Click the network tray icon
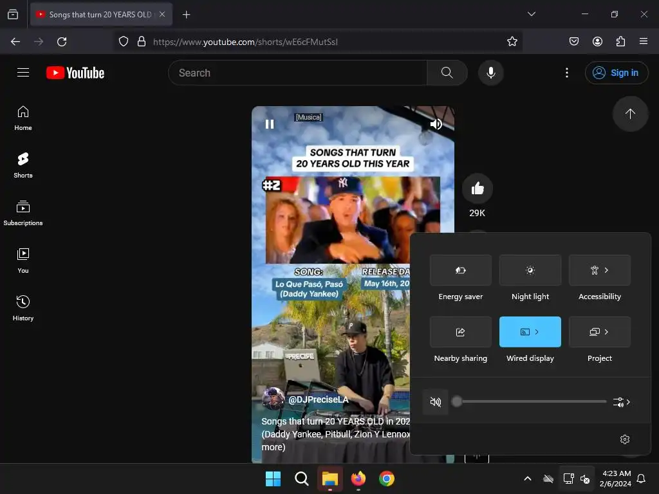This screenshot has height=494, width=659. (568, 479)
